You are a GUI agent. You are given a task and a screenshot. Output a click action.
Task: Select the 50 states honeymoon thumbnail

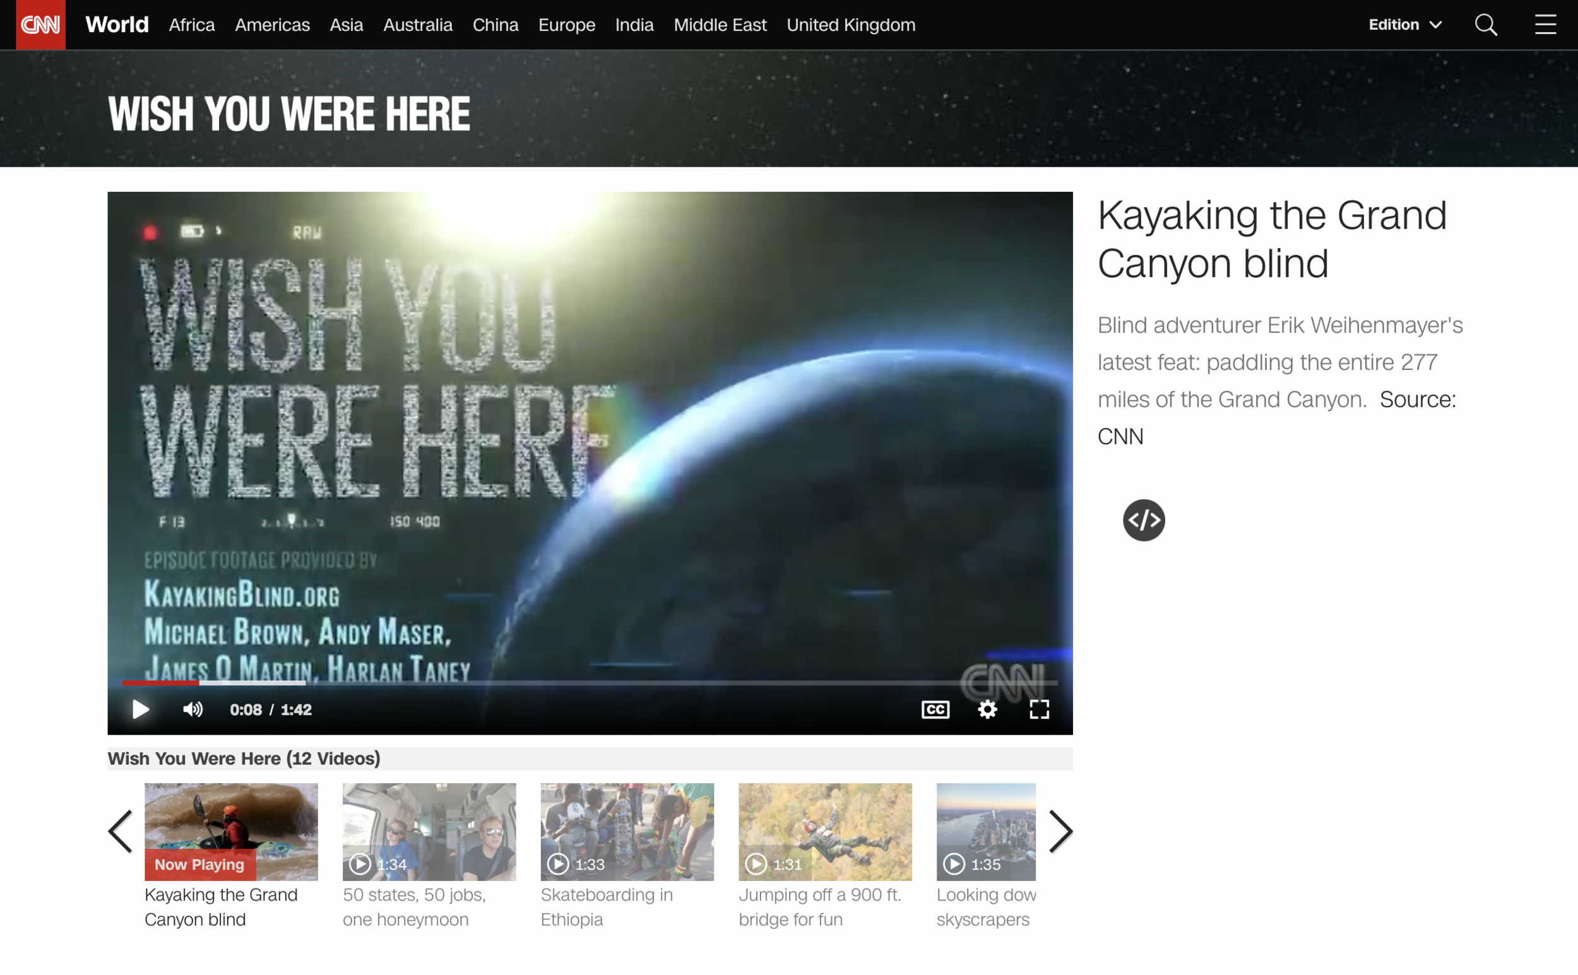[429, 832]
